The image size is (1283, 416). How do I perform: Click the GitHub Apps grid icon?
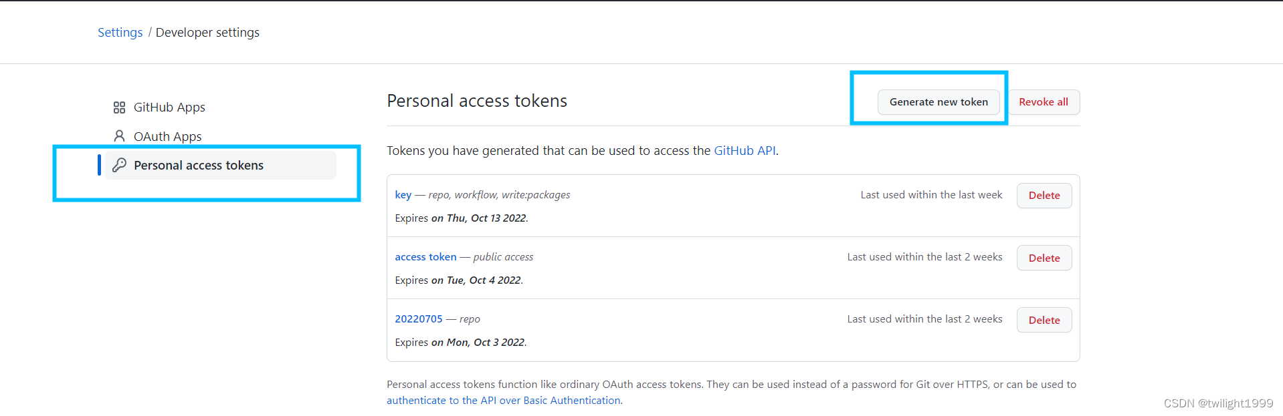pos(119,108)
